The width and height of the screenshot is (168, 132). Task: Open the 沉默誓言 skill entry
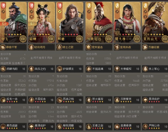point(127,100)
